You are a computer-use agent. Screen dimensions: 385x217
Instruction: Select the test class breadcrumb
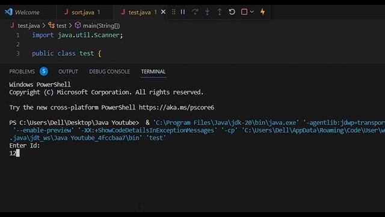click(61, 25)
